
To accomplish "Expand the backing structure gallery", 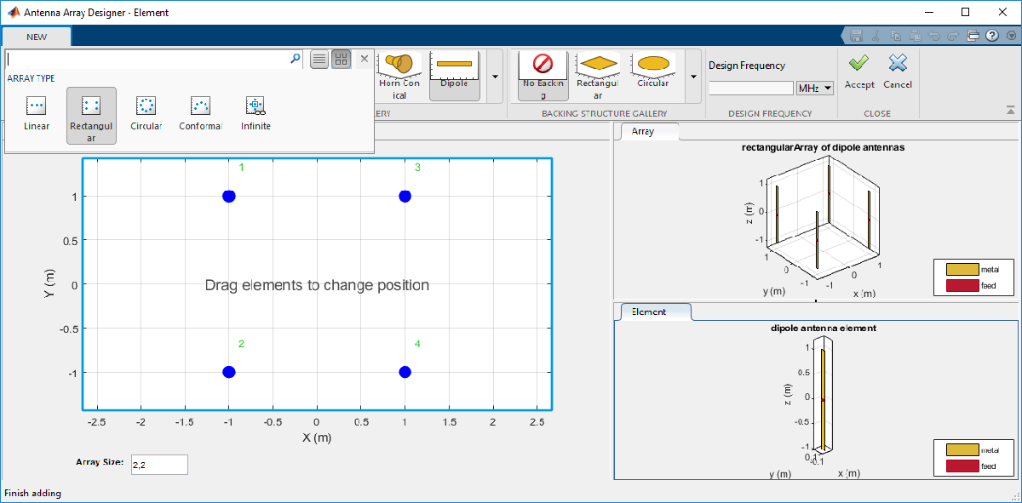I will [x=694, y=76].
